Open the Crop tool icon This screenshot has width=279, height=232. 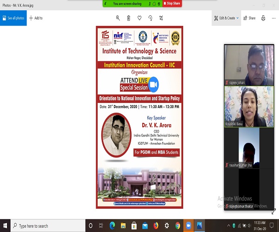coord(161,18)
